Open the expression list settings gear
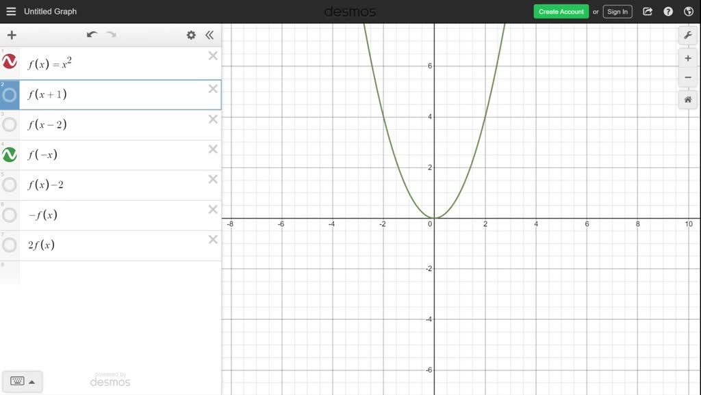The image size is (701, 395). [191, 35]
